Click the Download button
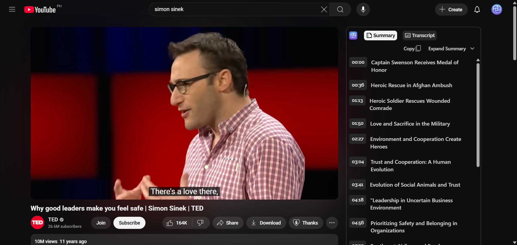Image resolution: width=517 pixels, height=245 pixels. pos(266,223)
